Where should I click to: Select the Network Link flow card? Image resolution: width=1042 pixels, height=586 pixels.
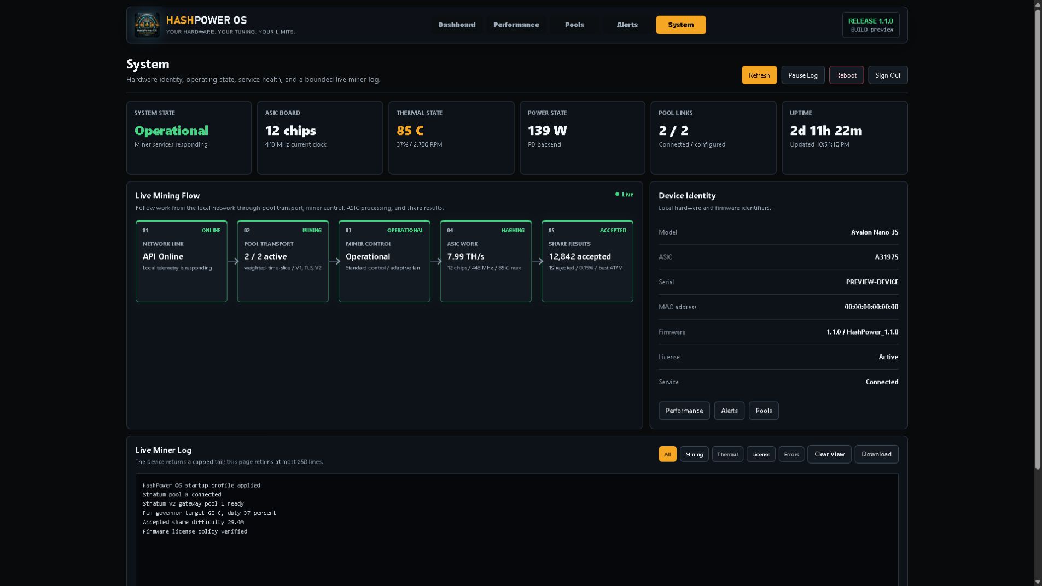coord(181,261)
